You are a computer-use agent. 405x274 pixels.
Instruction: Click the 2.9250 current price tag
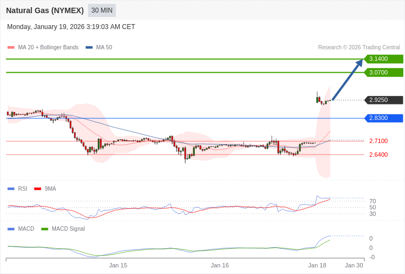384,100
